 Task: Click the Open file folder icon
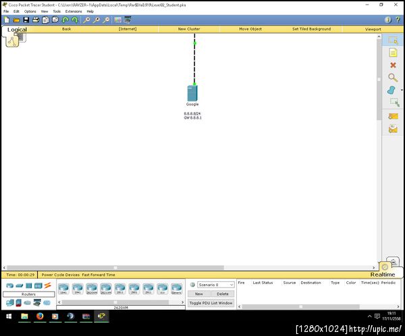tap(16, 20)
